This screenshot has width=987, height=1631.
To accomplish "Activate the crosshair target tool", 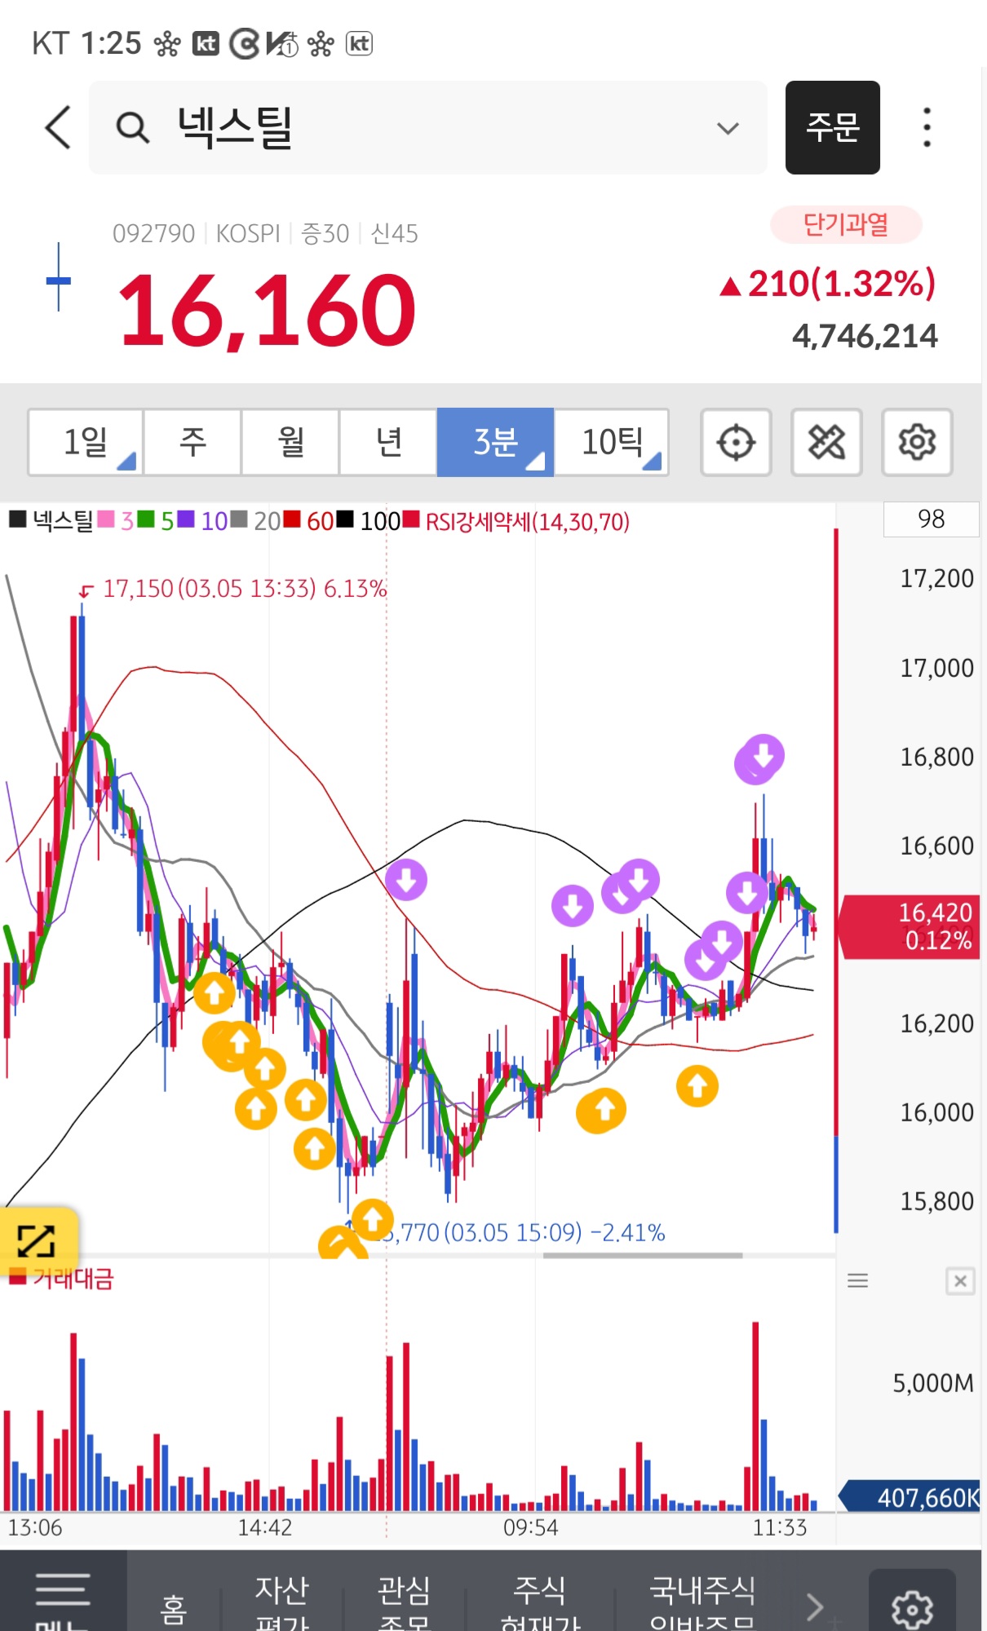I will (736, 443).
